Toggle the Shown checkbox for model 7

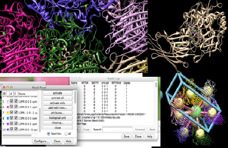16,112
